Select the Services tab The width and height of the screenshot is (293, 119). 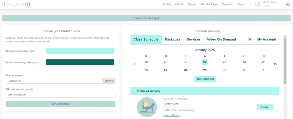click(x=193, y=39)
